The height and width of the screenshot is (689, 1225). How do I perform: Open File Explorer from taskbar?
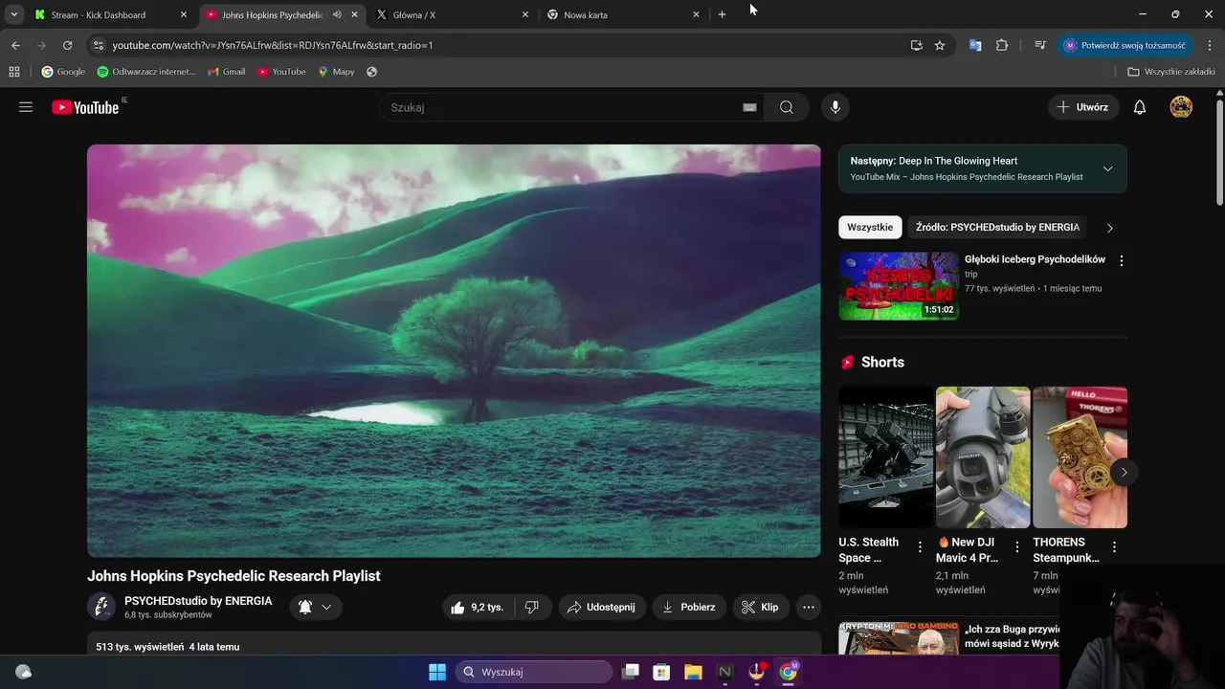tap(693, 672)
